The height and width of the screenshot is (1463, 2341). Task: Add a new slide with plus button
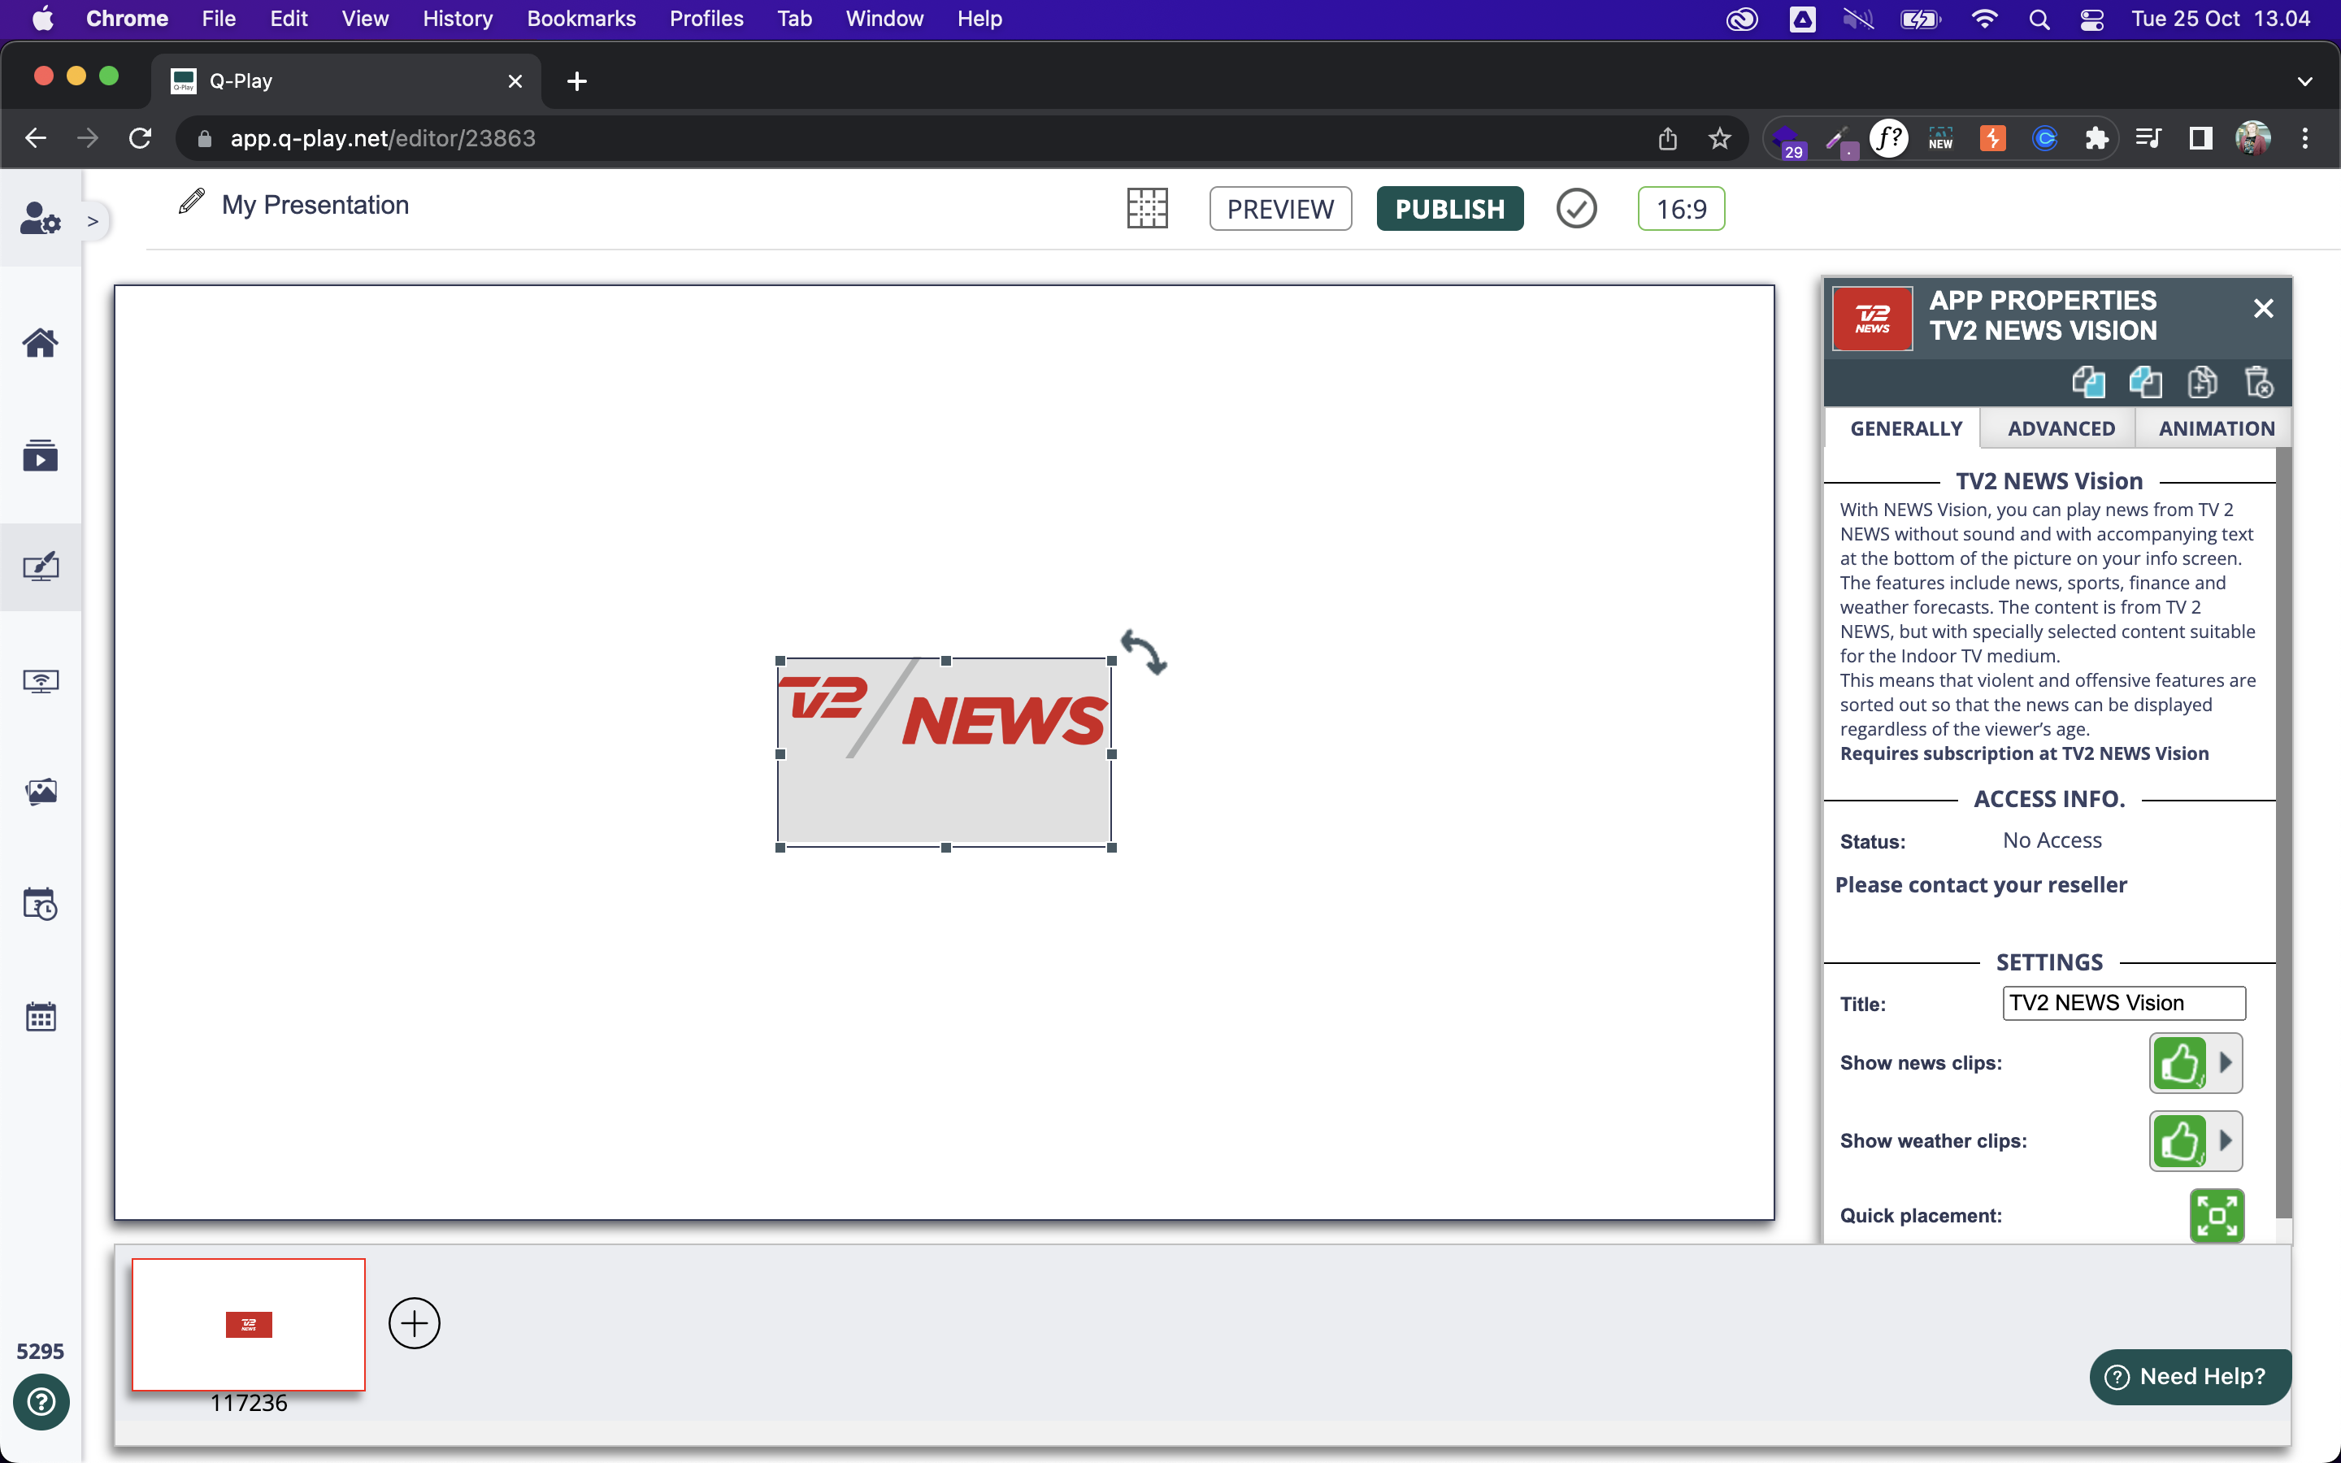click(414, 1324)
